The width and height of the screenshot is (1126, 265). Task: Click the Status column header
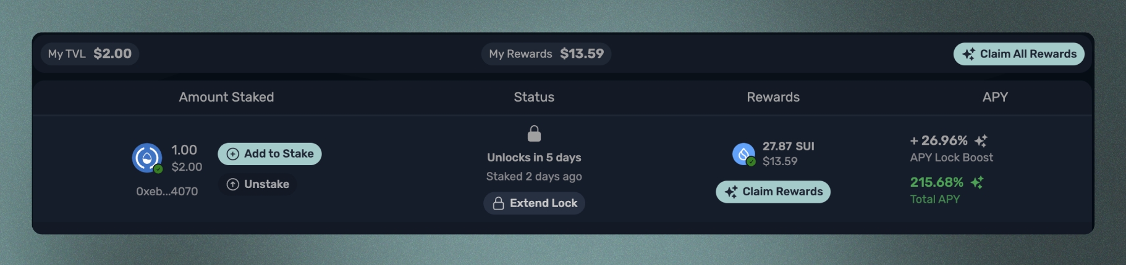[x=534, y=97]
